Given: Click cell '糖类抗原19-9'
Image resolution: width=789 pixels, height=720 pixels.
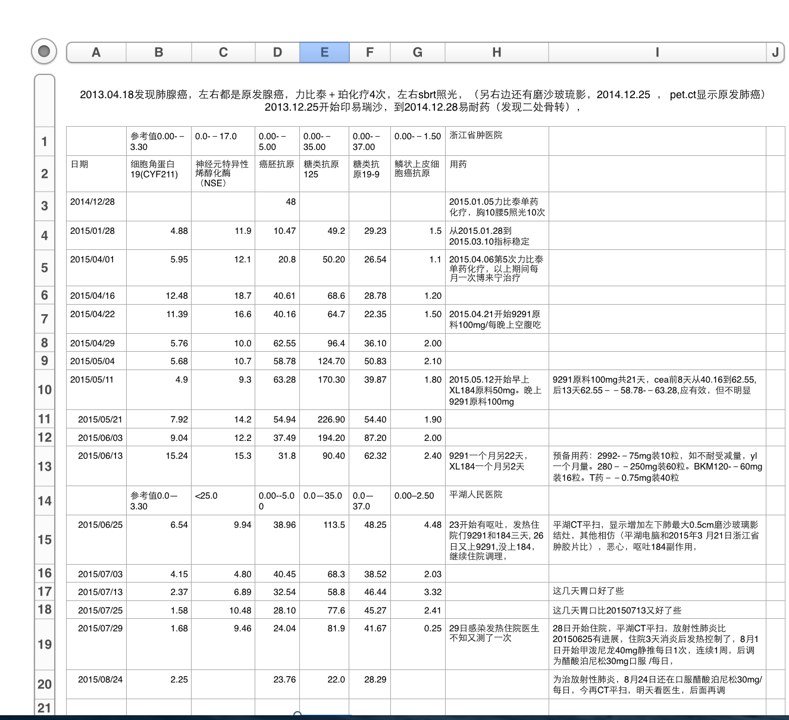Looking at the screenshot, I should [370, 174].
